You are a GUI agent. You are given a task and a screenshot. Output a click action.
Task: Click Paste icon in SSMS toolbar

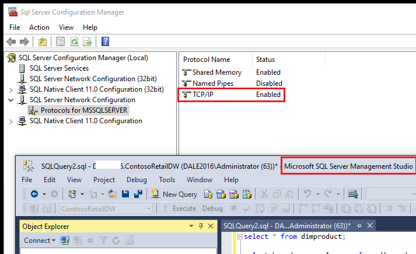coord(289,194)
